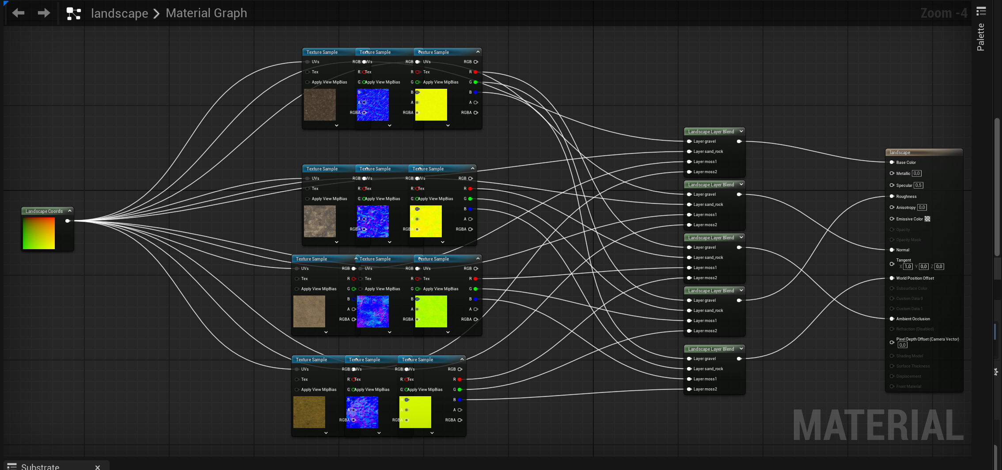Click the Base Color input pin
Viewport: 1002px width, 470px height.
[x=892, y=163]
